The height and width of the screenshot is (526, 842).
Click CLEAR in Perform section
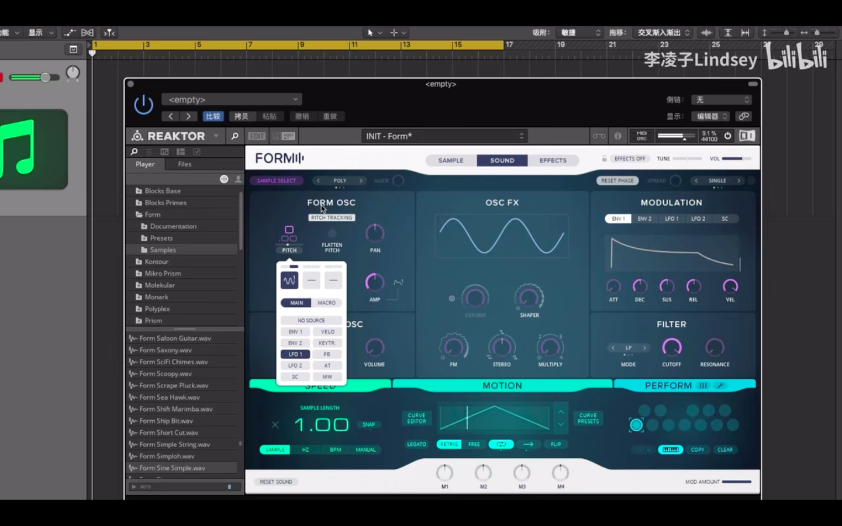(725, 449)
